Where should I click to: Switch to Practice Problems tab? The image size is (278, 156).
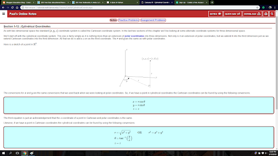[129, 20]
